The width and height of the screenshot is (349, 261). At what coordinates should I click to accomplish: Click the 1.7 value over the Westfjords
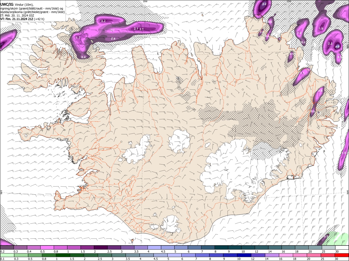click(78, 38)
